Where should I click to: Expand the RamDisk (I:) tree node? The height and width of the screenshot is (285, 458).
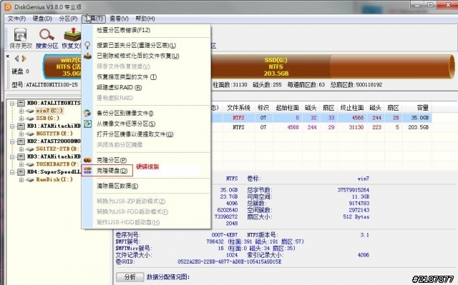point(21,179)
